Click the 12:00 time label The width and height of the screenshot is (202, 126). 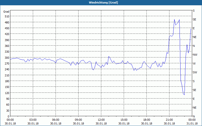click(x=101, y=120)
